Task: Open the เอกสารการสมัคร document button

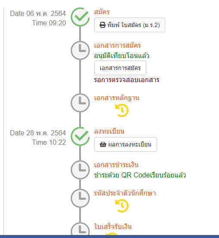Action: click(120, 68)
